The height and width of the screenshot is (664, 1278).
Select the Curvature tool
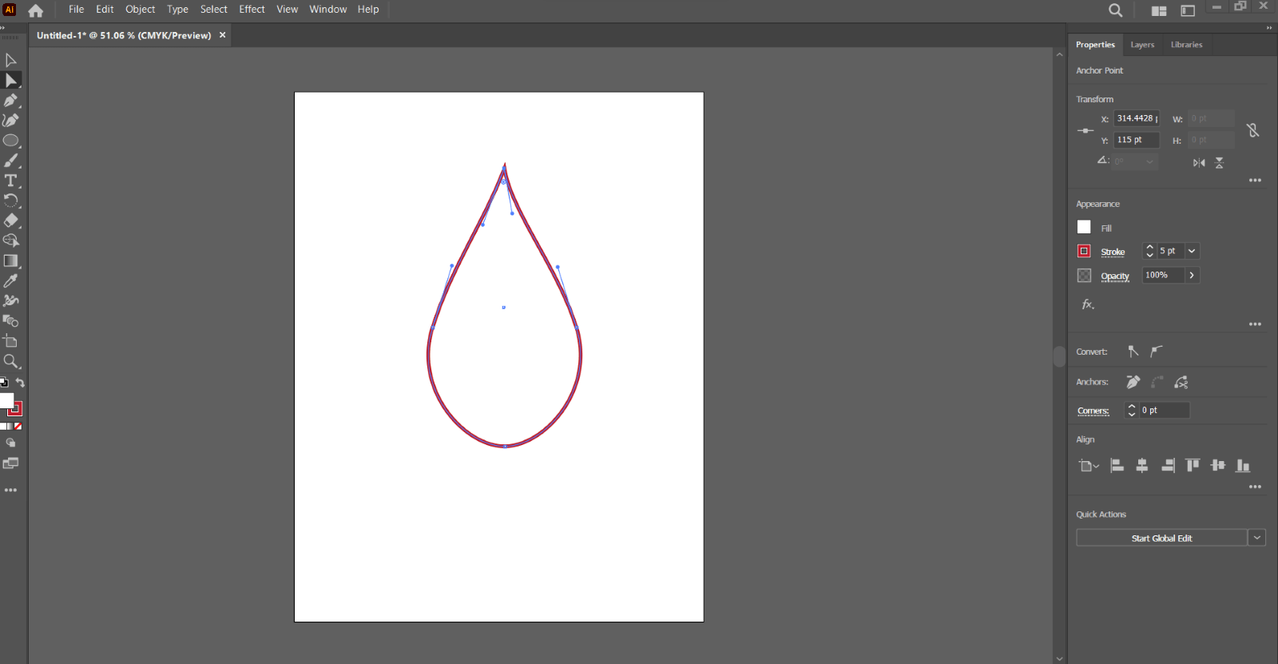[11, 120]
